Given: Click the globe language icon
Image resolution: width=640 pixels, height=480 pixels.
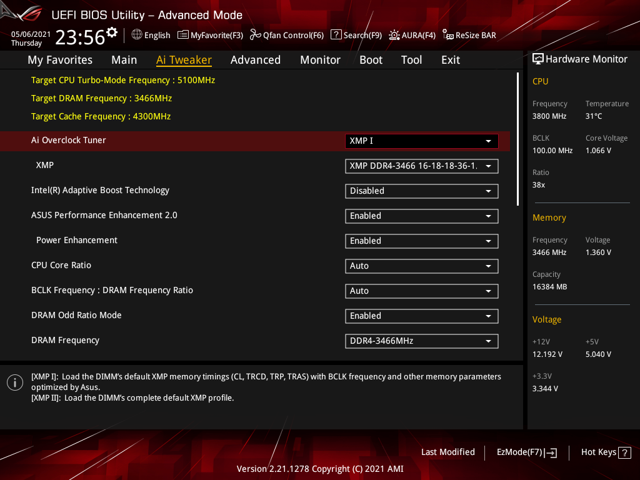Looking at the screenshot, I should click(x=137, y=35).
